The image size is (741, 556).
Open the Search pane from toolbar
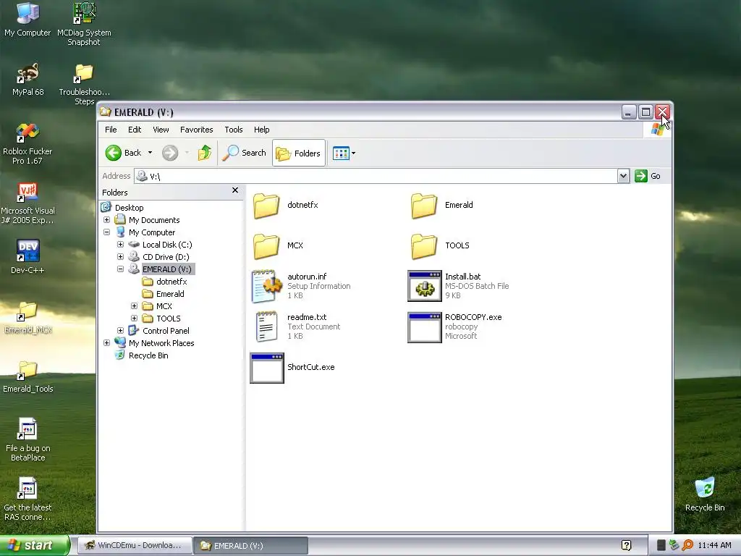[x=245, y=153]
